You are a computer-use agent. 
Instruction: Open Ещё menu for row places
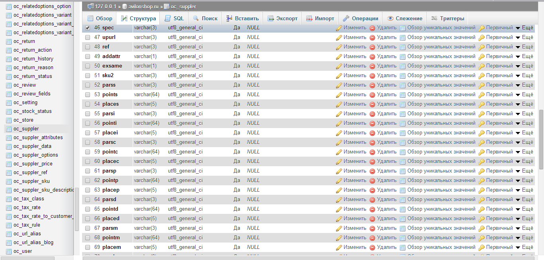pyautogui.click(x=524, y=104)
